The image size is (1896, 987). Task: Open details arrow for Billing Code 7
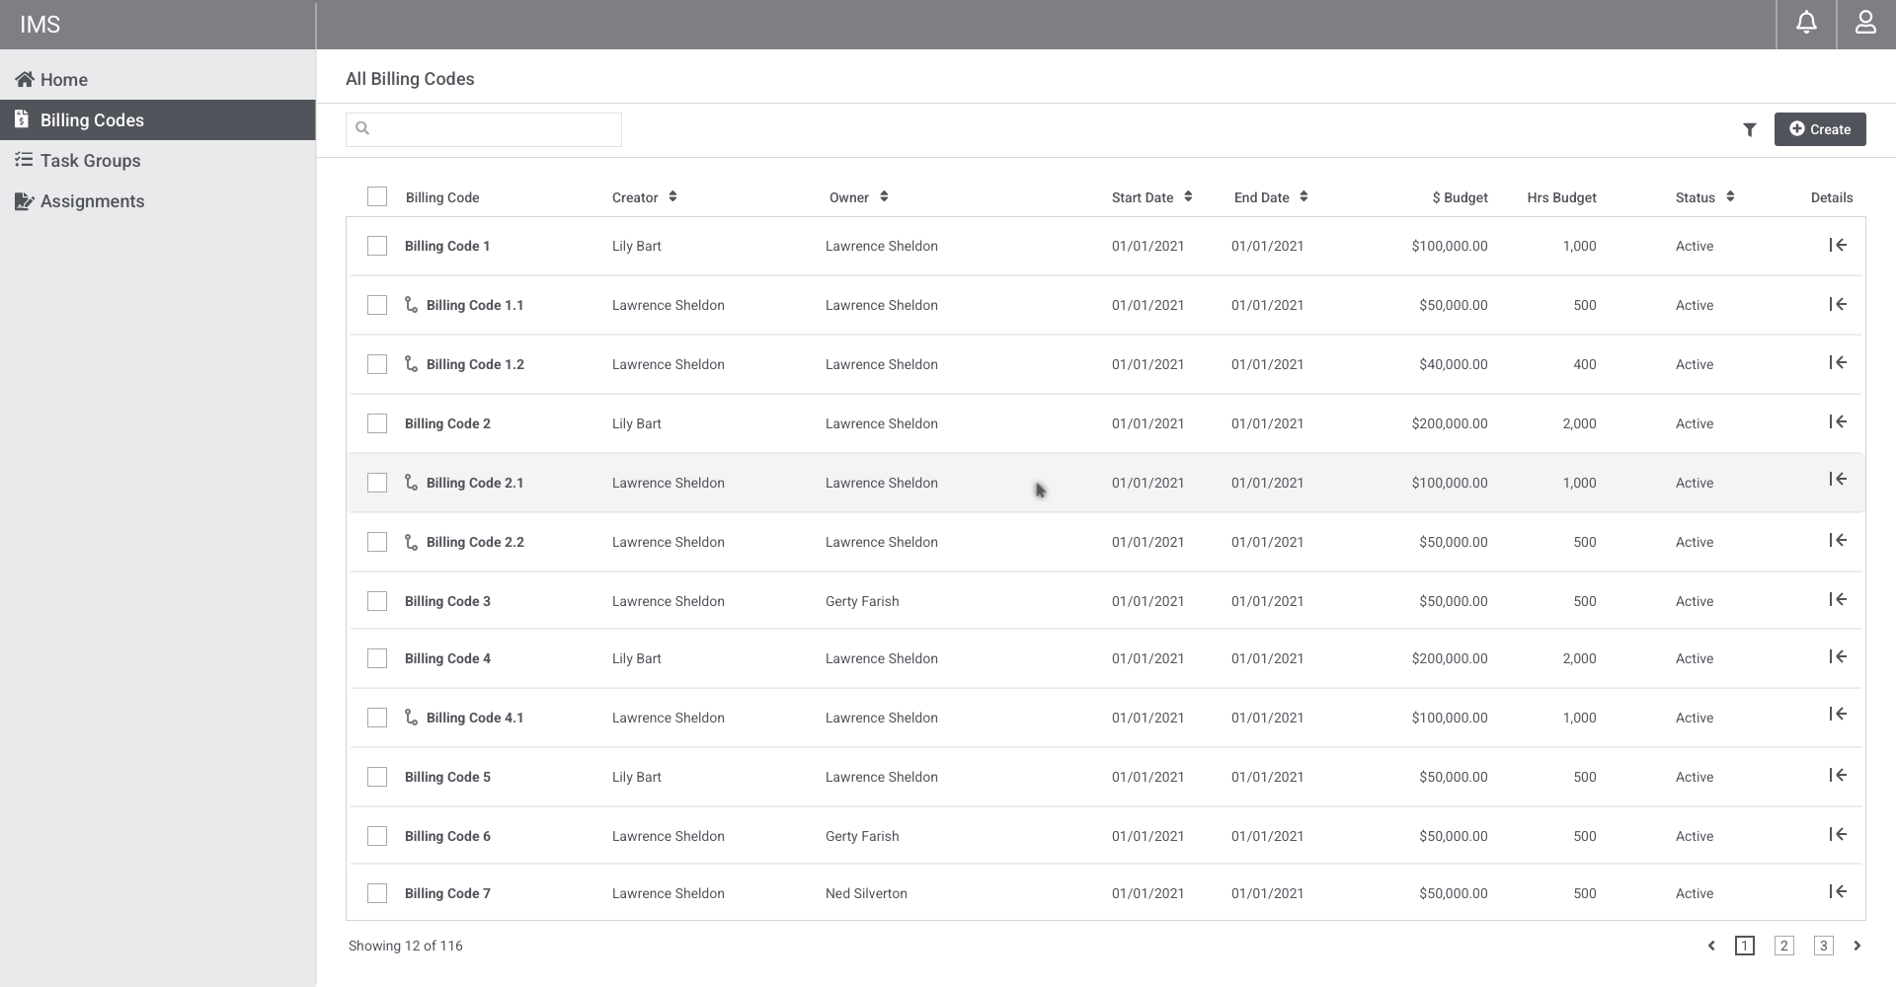click(1837, 891)
